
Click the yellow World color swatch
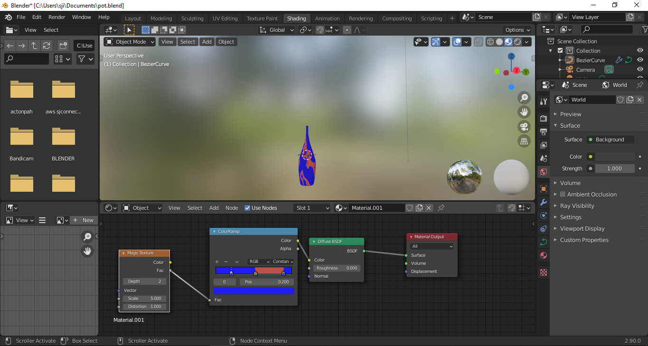(x=591, y=156)
